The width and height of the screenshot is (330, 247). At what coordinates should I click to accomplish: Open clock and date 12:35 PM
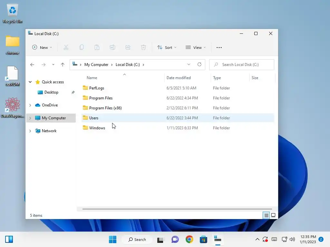(x=308, y=239)
